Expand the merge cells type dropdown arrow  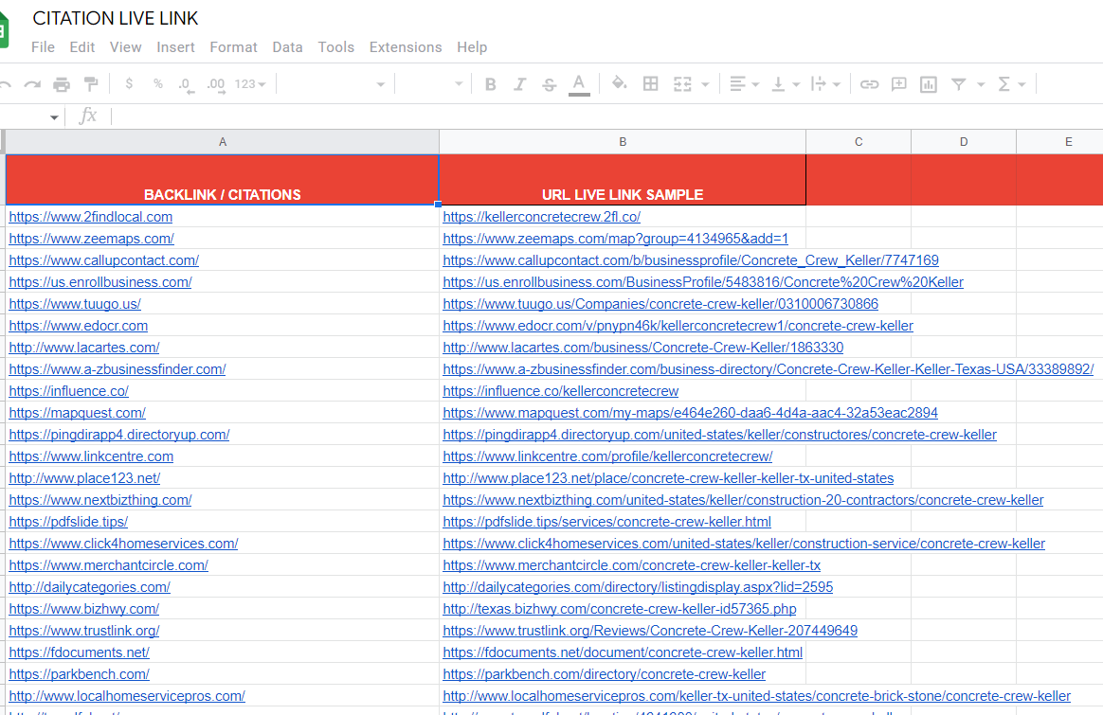pos(705,84)
